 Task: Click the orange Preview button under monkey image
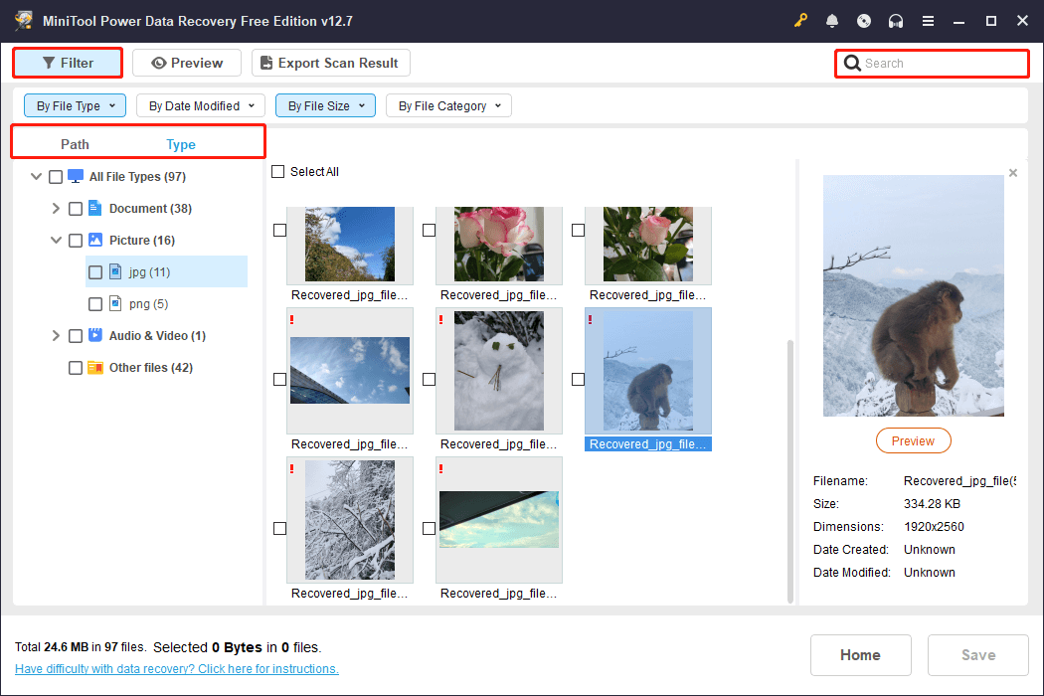(x=913, y=440)
